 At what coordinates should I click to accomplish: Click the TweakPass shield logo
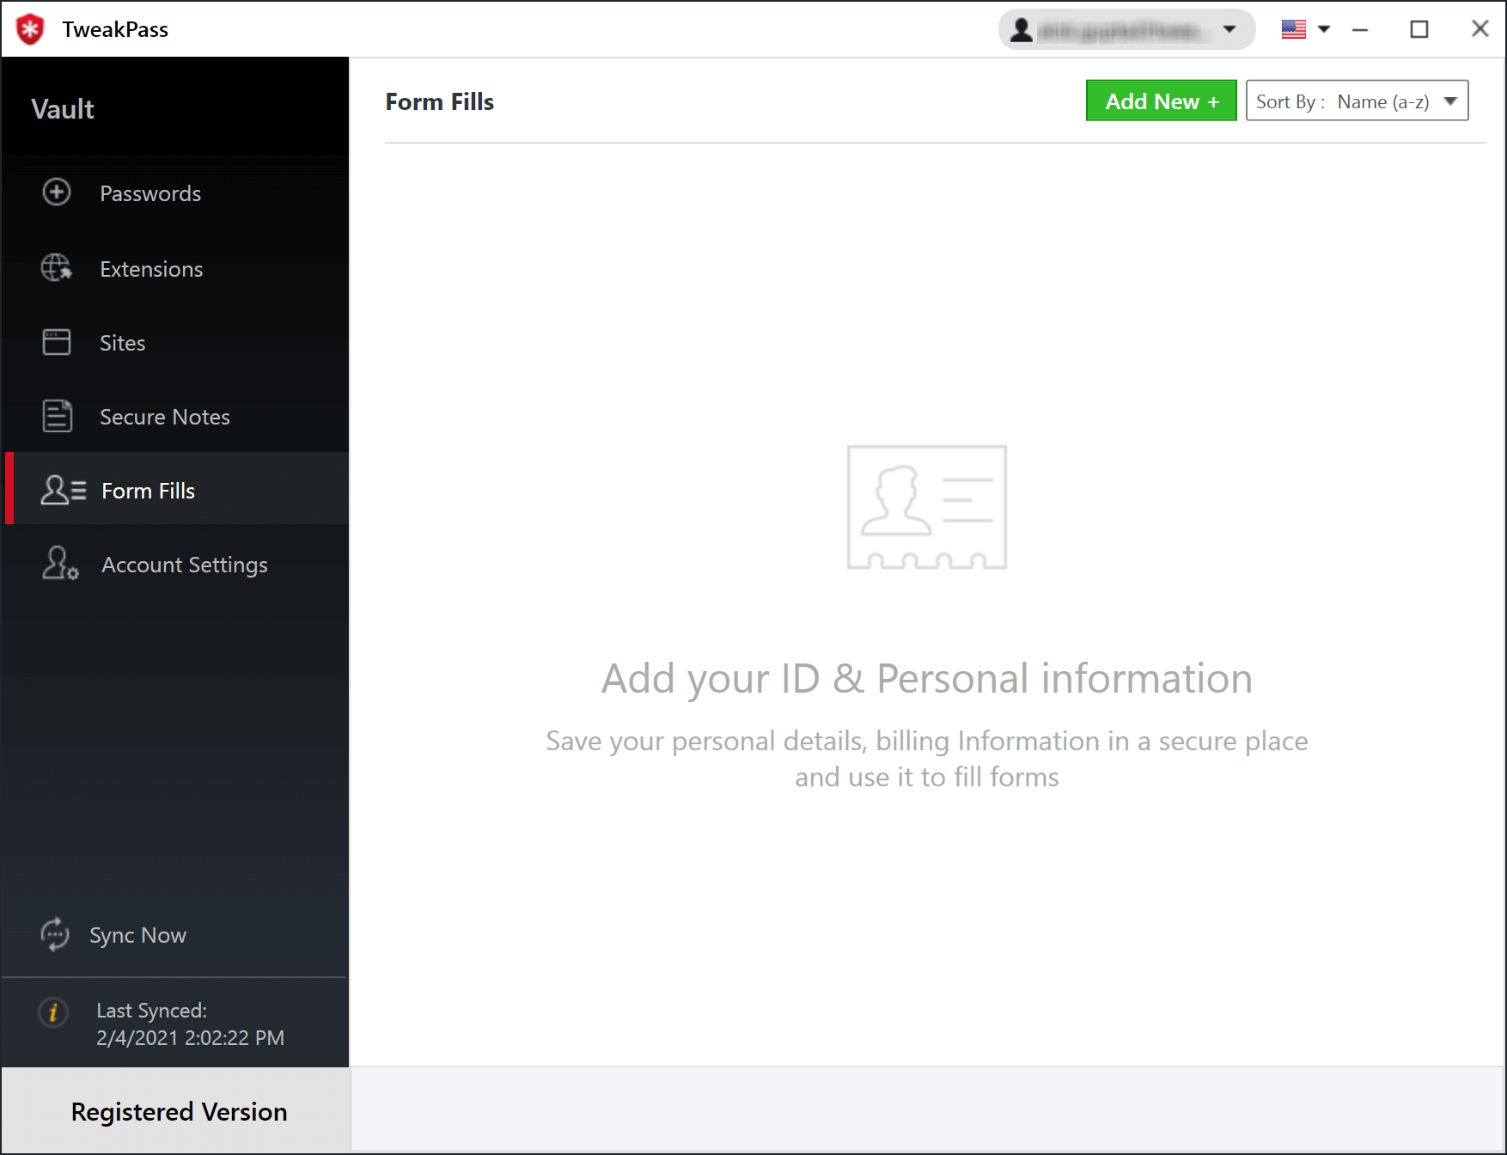click(31, 29)
